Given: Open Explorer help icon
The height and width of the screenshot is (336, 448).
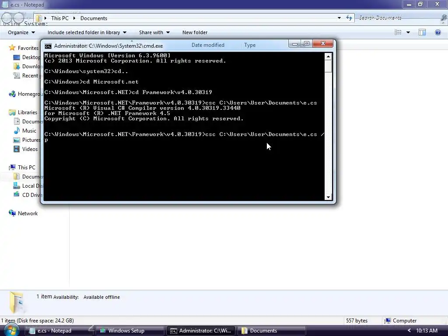Looking at the screenshot, I should pyautogui.click(x=437, y=32).
